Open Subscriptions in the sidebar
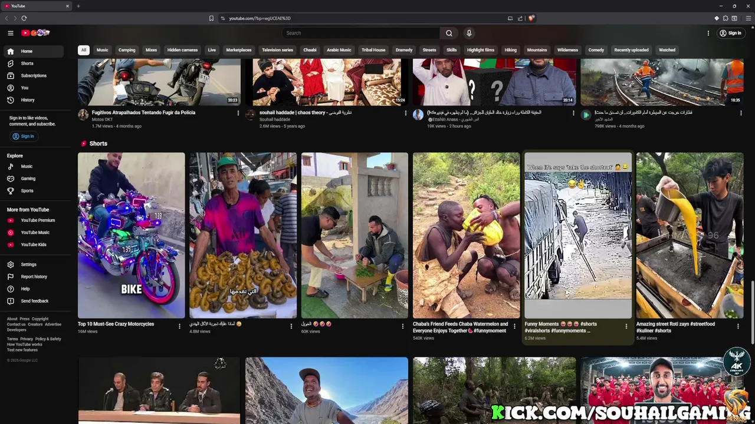 pyautogui.click(x=33, y=75)
